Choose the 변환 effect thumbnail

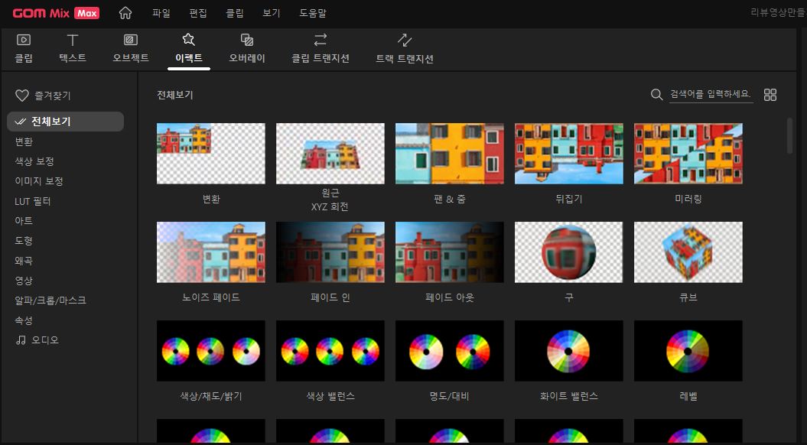click(211, 154)
